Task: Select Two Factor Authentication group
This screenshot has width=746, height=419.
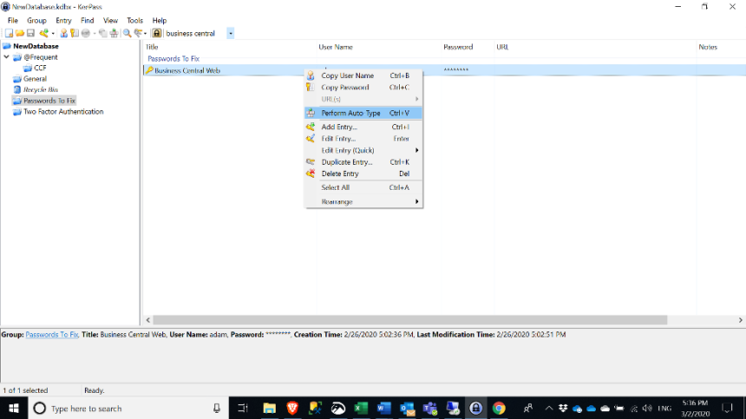Action: point(63,112)
